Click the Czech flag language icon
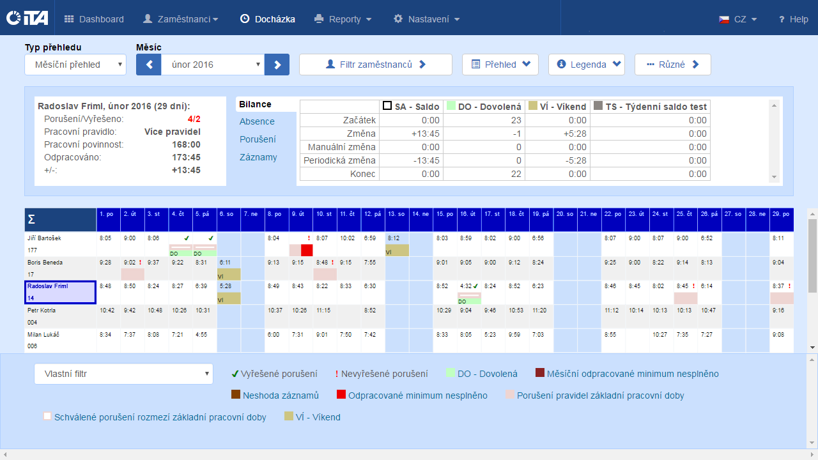 (x=724, y=19)
